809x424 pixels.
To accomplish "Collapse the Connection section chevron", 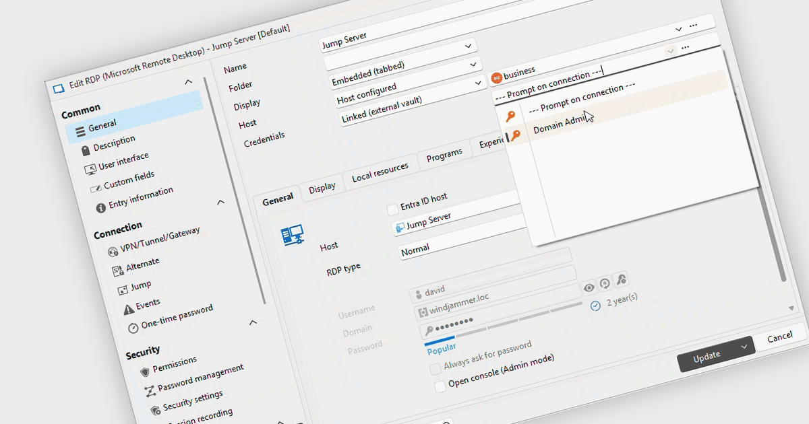I will click(x=220, y=202).
